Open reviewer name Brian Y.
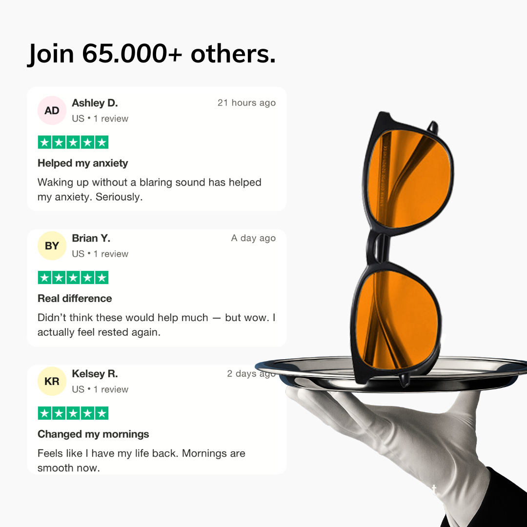Screen dimensions: 527x527 click(x=91, y=238)
